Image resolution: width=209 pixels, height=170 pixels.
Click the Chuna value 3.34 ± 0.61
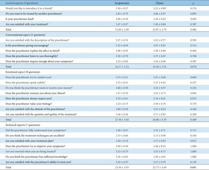[159, 98]
